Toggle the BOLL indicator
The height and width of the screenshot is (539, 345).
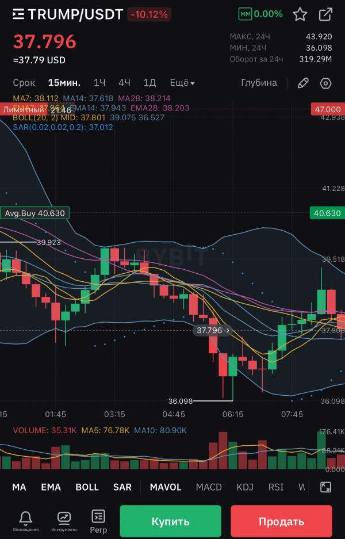tap(87, 487)
